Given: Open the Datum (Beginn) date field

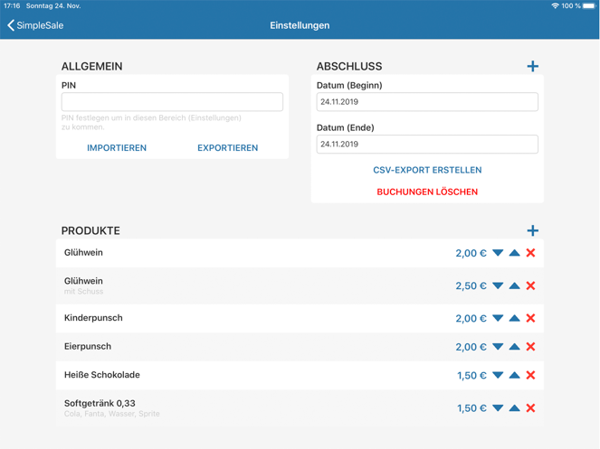Looking at the screenshot, I should coord(427,102).
